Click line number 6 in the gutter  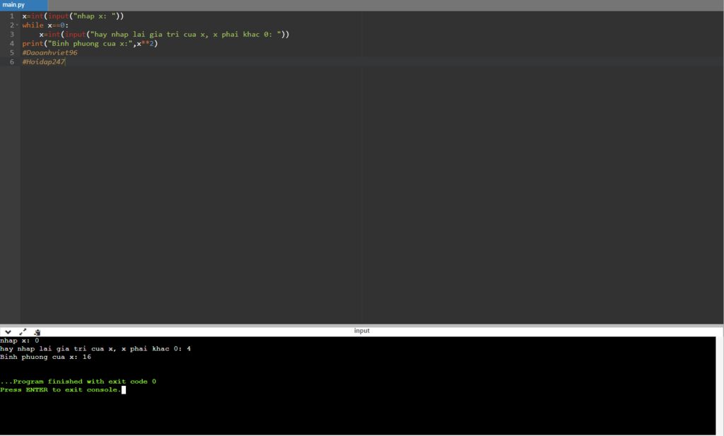[12, 61]
